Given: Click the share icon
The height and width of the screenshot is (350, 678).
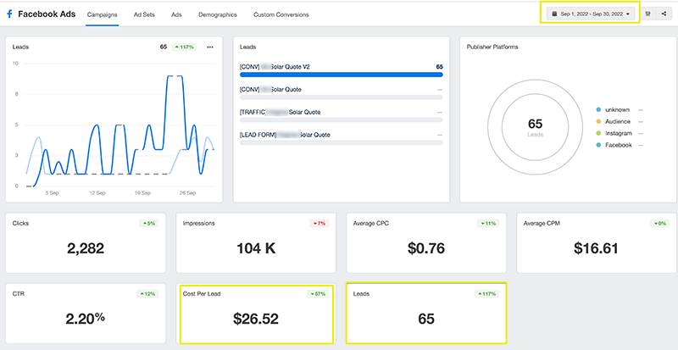Looking at the screenshot, I should pos(664,14).
